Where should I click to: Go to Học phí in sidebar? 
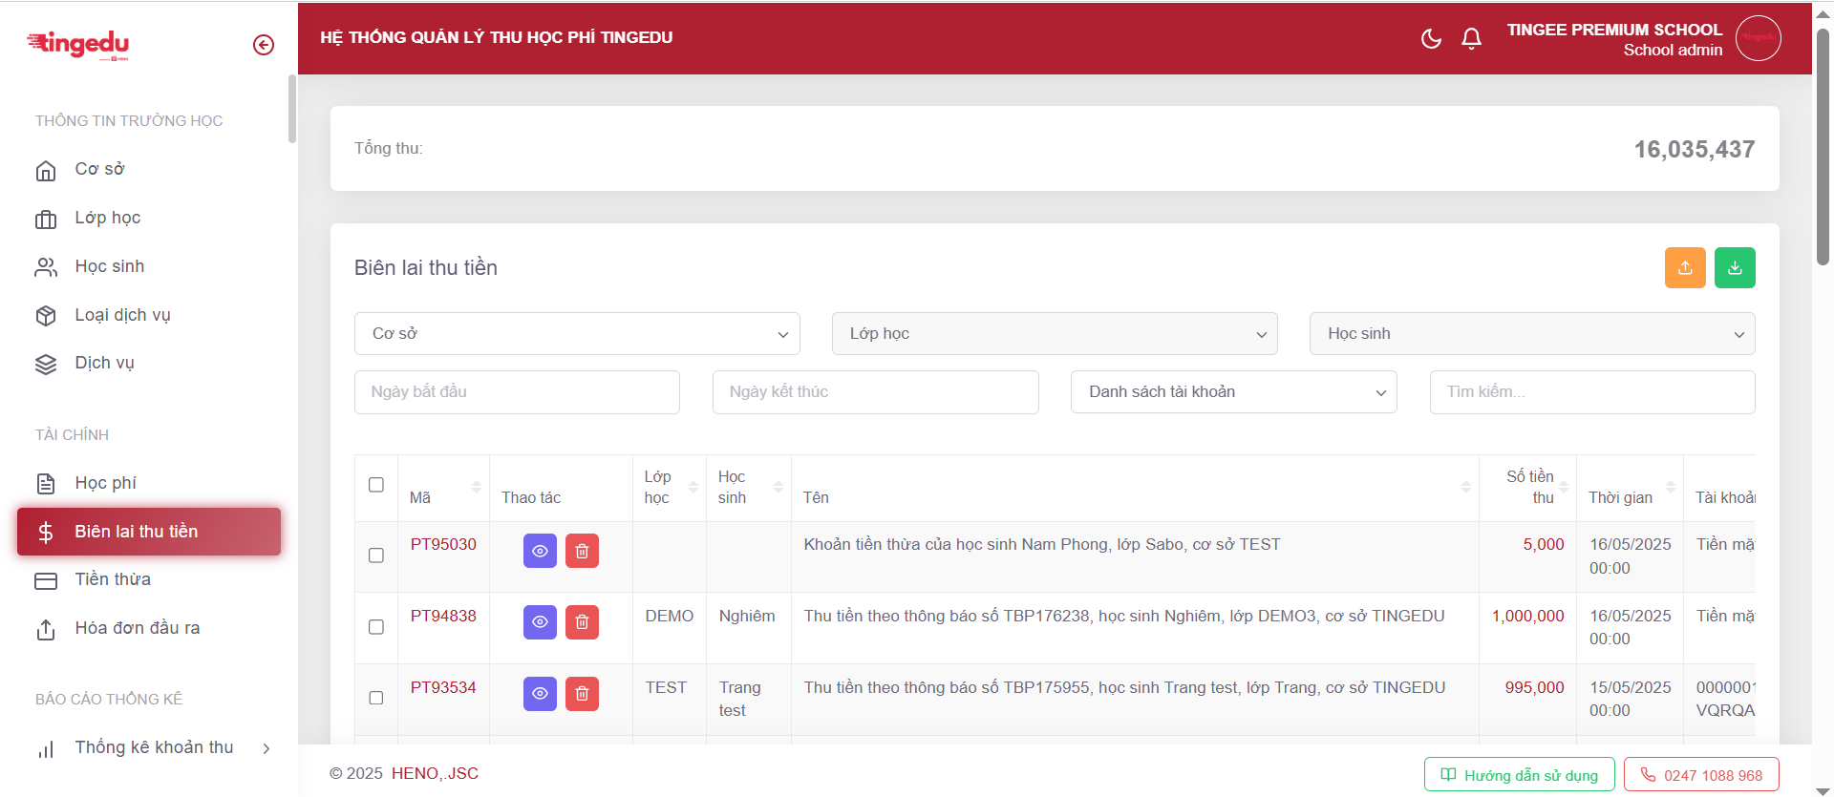click(105, 483)
